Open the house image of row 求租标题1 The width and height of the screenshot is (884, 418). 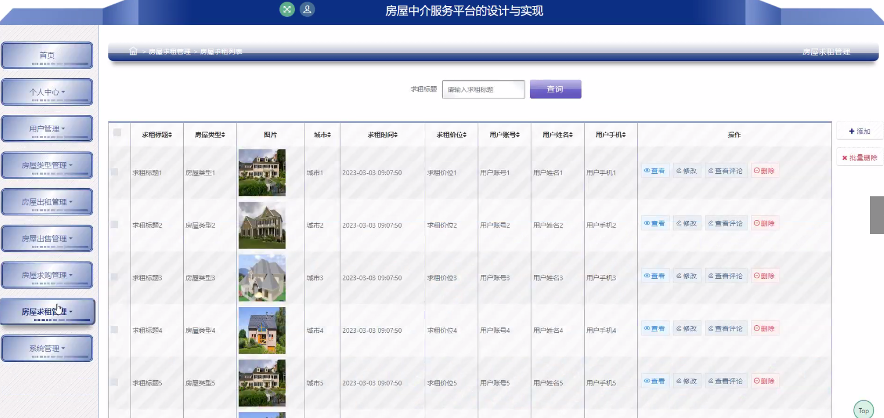point(262,173)
